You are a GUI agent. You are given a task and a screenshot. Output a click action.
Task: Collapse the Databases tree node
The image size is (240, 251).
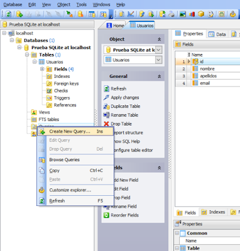click(12, 40)
